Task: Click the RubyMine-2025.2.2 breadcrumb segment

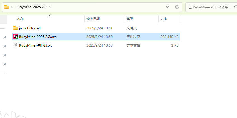Action: point(31,7)
